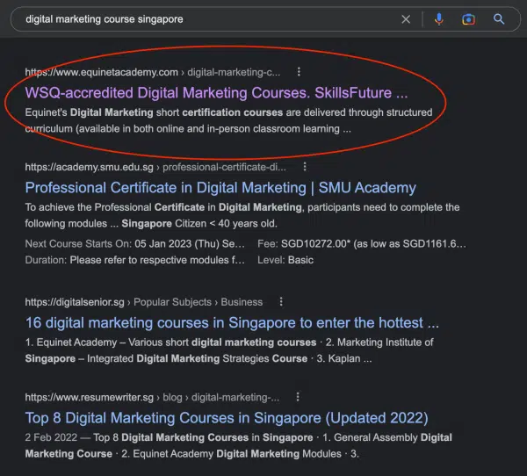Click the resumewriter.sg URL breadcrumb
This screenshot has width=527, height=476.
[x=152, y=397]
